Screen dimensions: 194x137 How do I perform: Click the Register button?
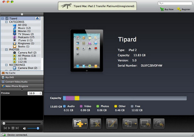pyautogui.click(x=184, y=9)
